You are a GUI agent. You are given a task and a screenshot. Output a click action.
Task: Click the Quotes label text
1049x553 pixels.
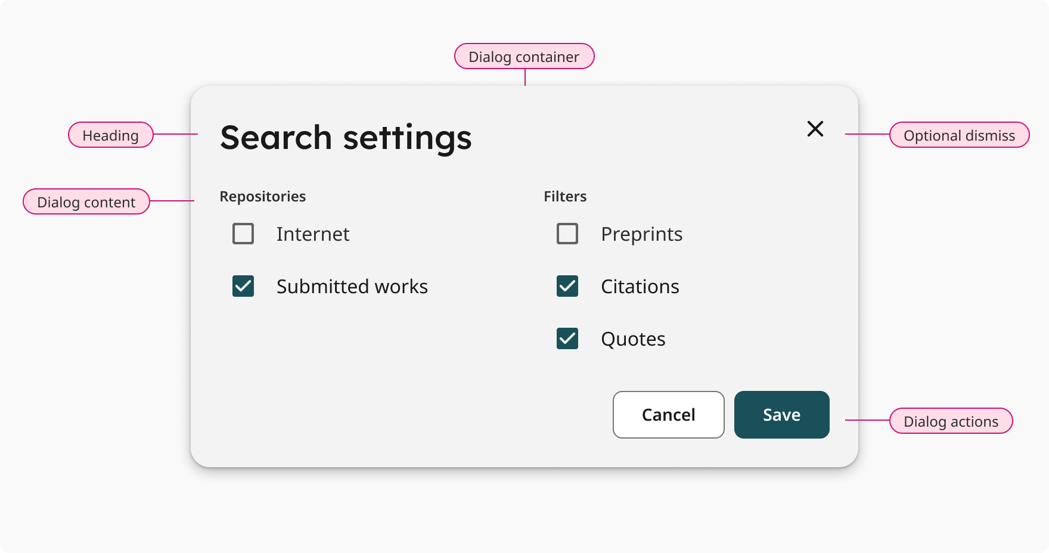point(633,339)
